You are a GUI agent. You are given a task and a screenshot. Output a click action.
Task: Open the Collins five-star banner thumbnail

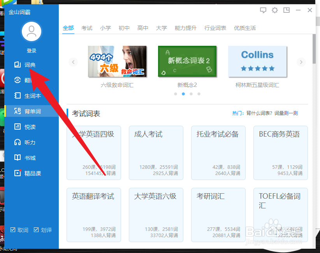pos(257,61)
